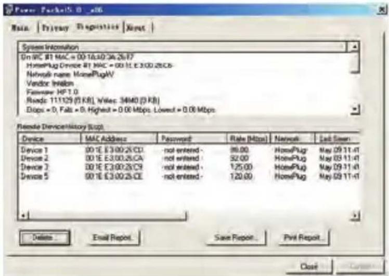389x276 pixels.
Task: Click Device 1's rate value
Action: pyautogui.click(x=239, y=150)
